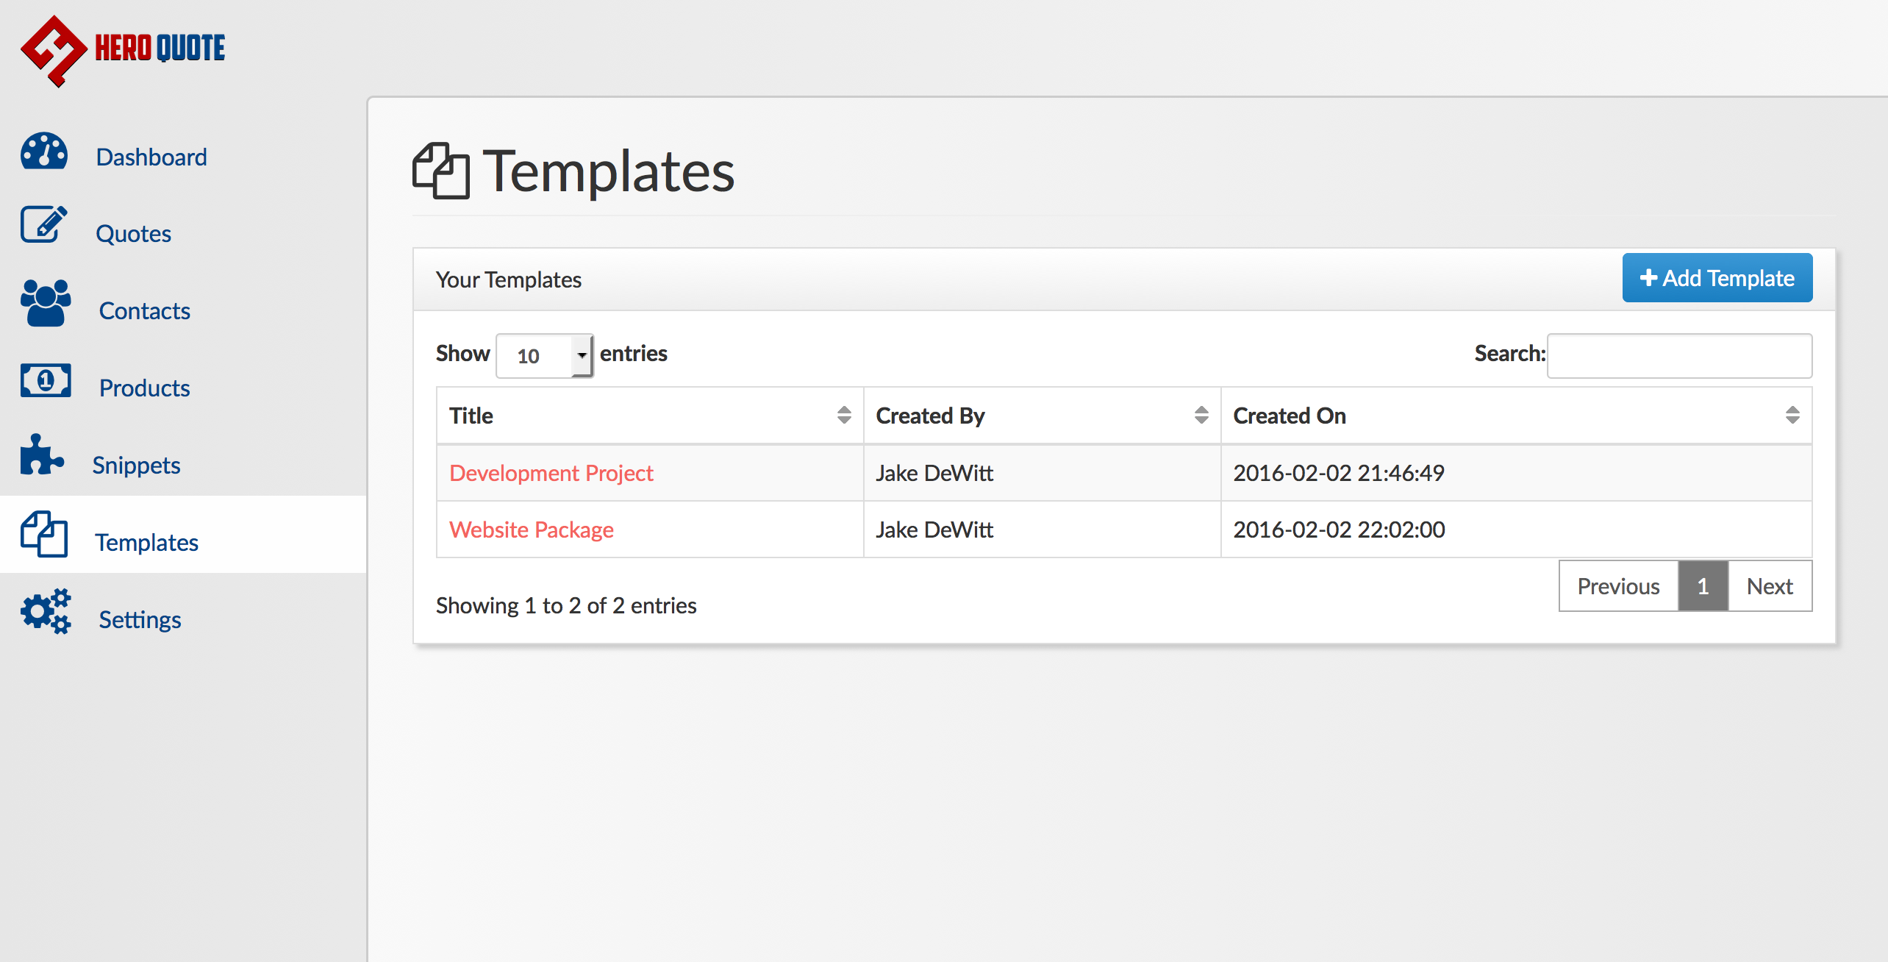Open Dashboard from the sidebar menu

(151, 157)
